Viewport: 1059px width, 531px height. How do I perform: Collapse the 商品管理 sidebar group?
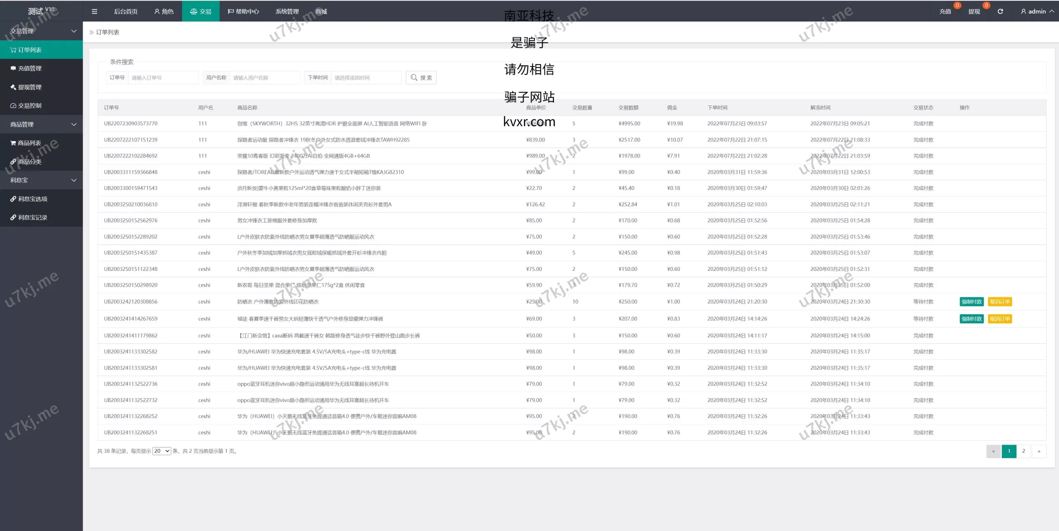click(x=41, y=124)
